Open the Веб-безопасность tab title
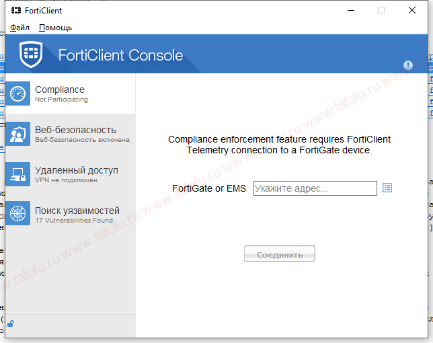The width and height of the screenshot is (433, 343). 75,130
